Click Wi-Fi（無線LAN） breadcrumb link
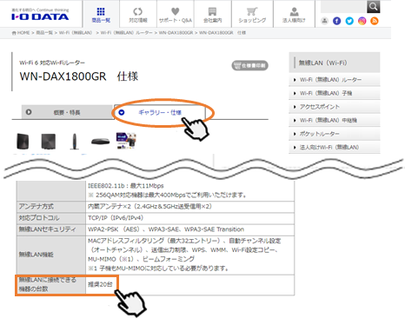The height and width of the screenshot is (325, 405). coord(76,33)
